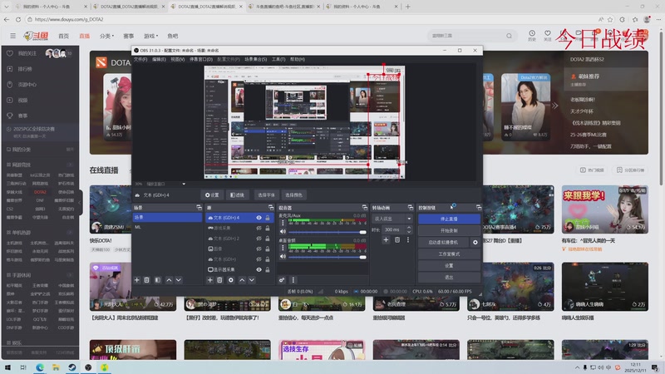Screen dimensions: 665x374
Task: Increase transition duration with up stepper
Action: point(409,228)
